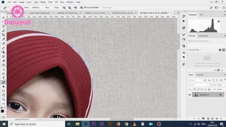Click the Background layer thumbnail
The image size is (226, 127).
[195, 95]
